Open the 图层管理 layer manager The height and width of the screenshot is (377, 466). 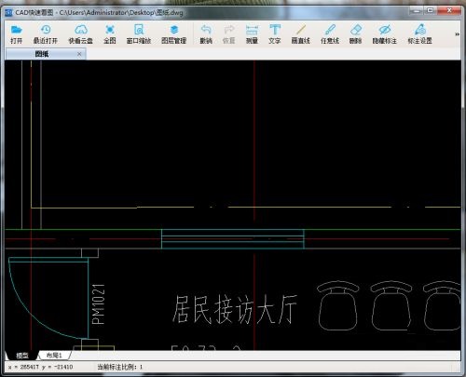click(x=174, y=34)
